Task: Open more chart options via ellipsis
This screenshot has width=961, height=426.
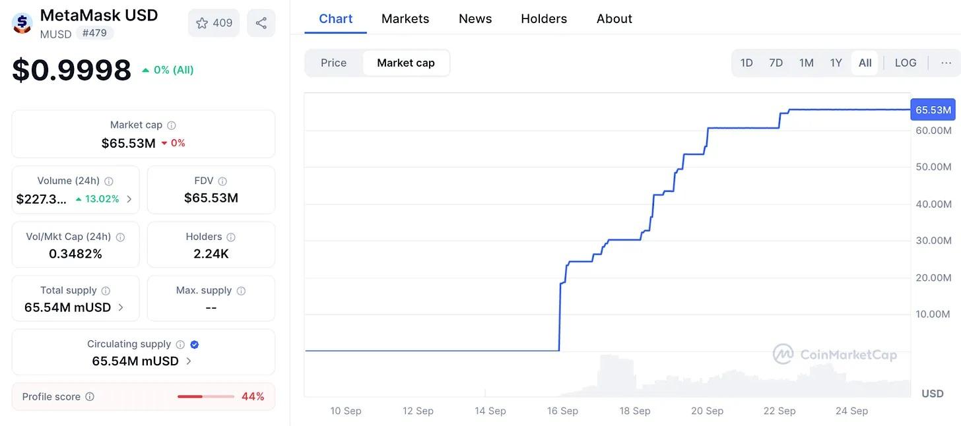Action: [x=946, y=63]
